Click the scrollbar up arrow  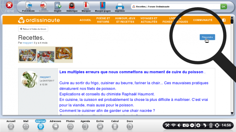click(232, 17)
